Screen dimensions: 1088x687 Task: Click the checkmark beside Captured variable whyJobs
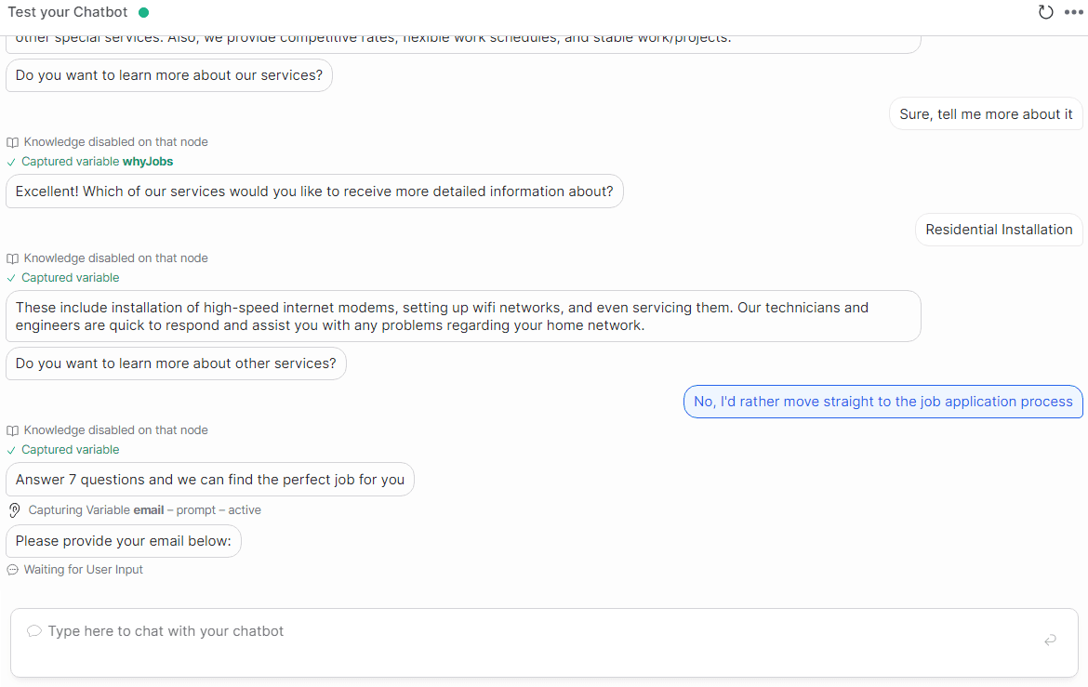(x=11, y=162)
